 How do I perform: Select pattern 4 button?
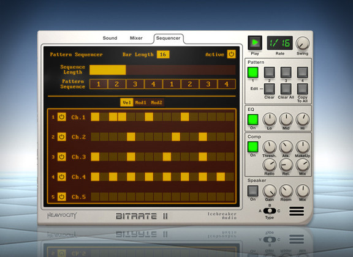click(303, 72)
